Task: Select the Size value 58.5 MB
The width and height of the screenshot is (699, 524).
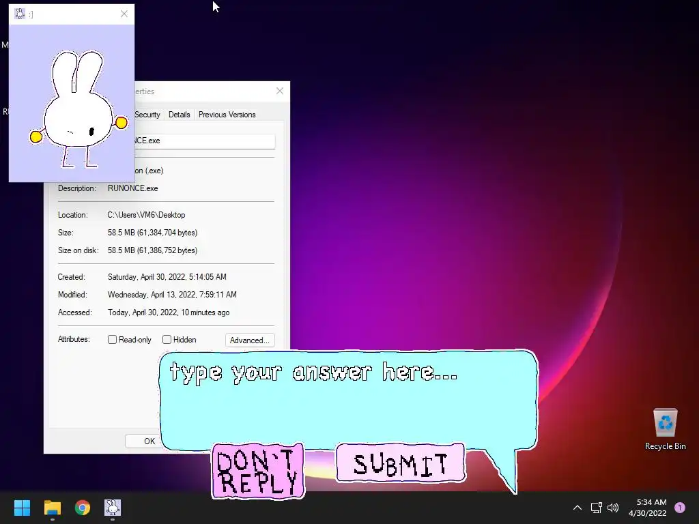Action: click(x=152, y=233)
